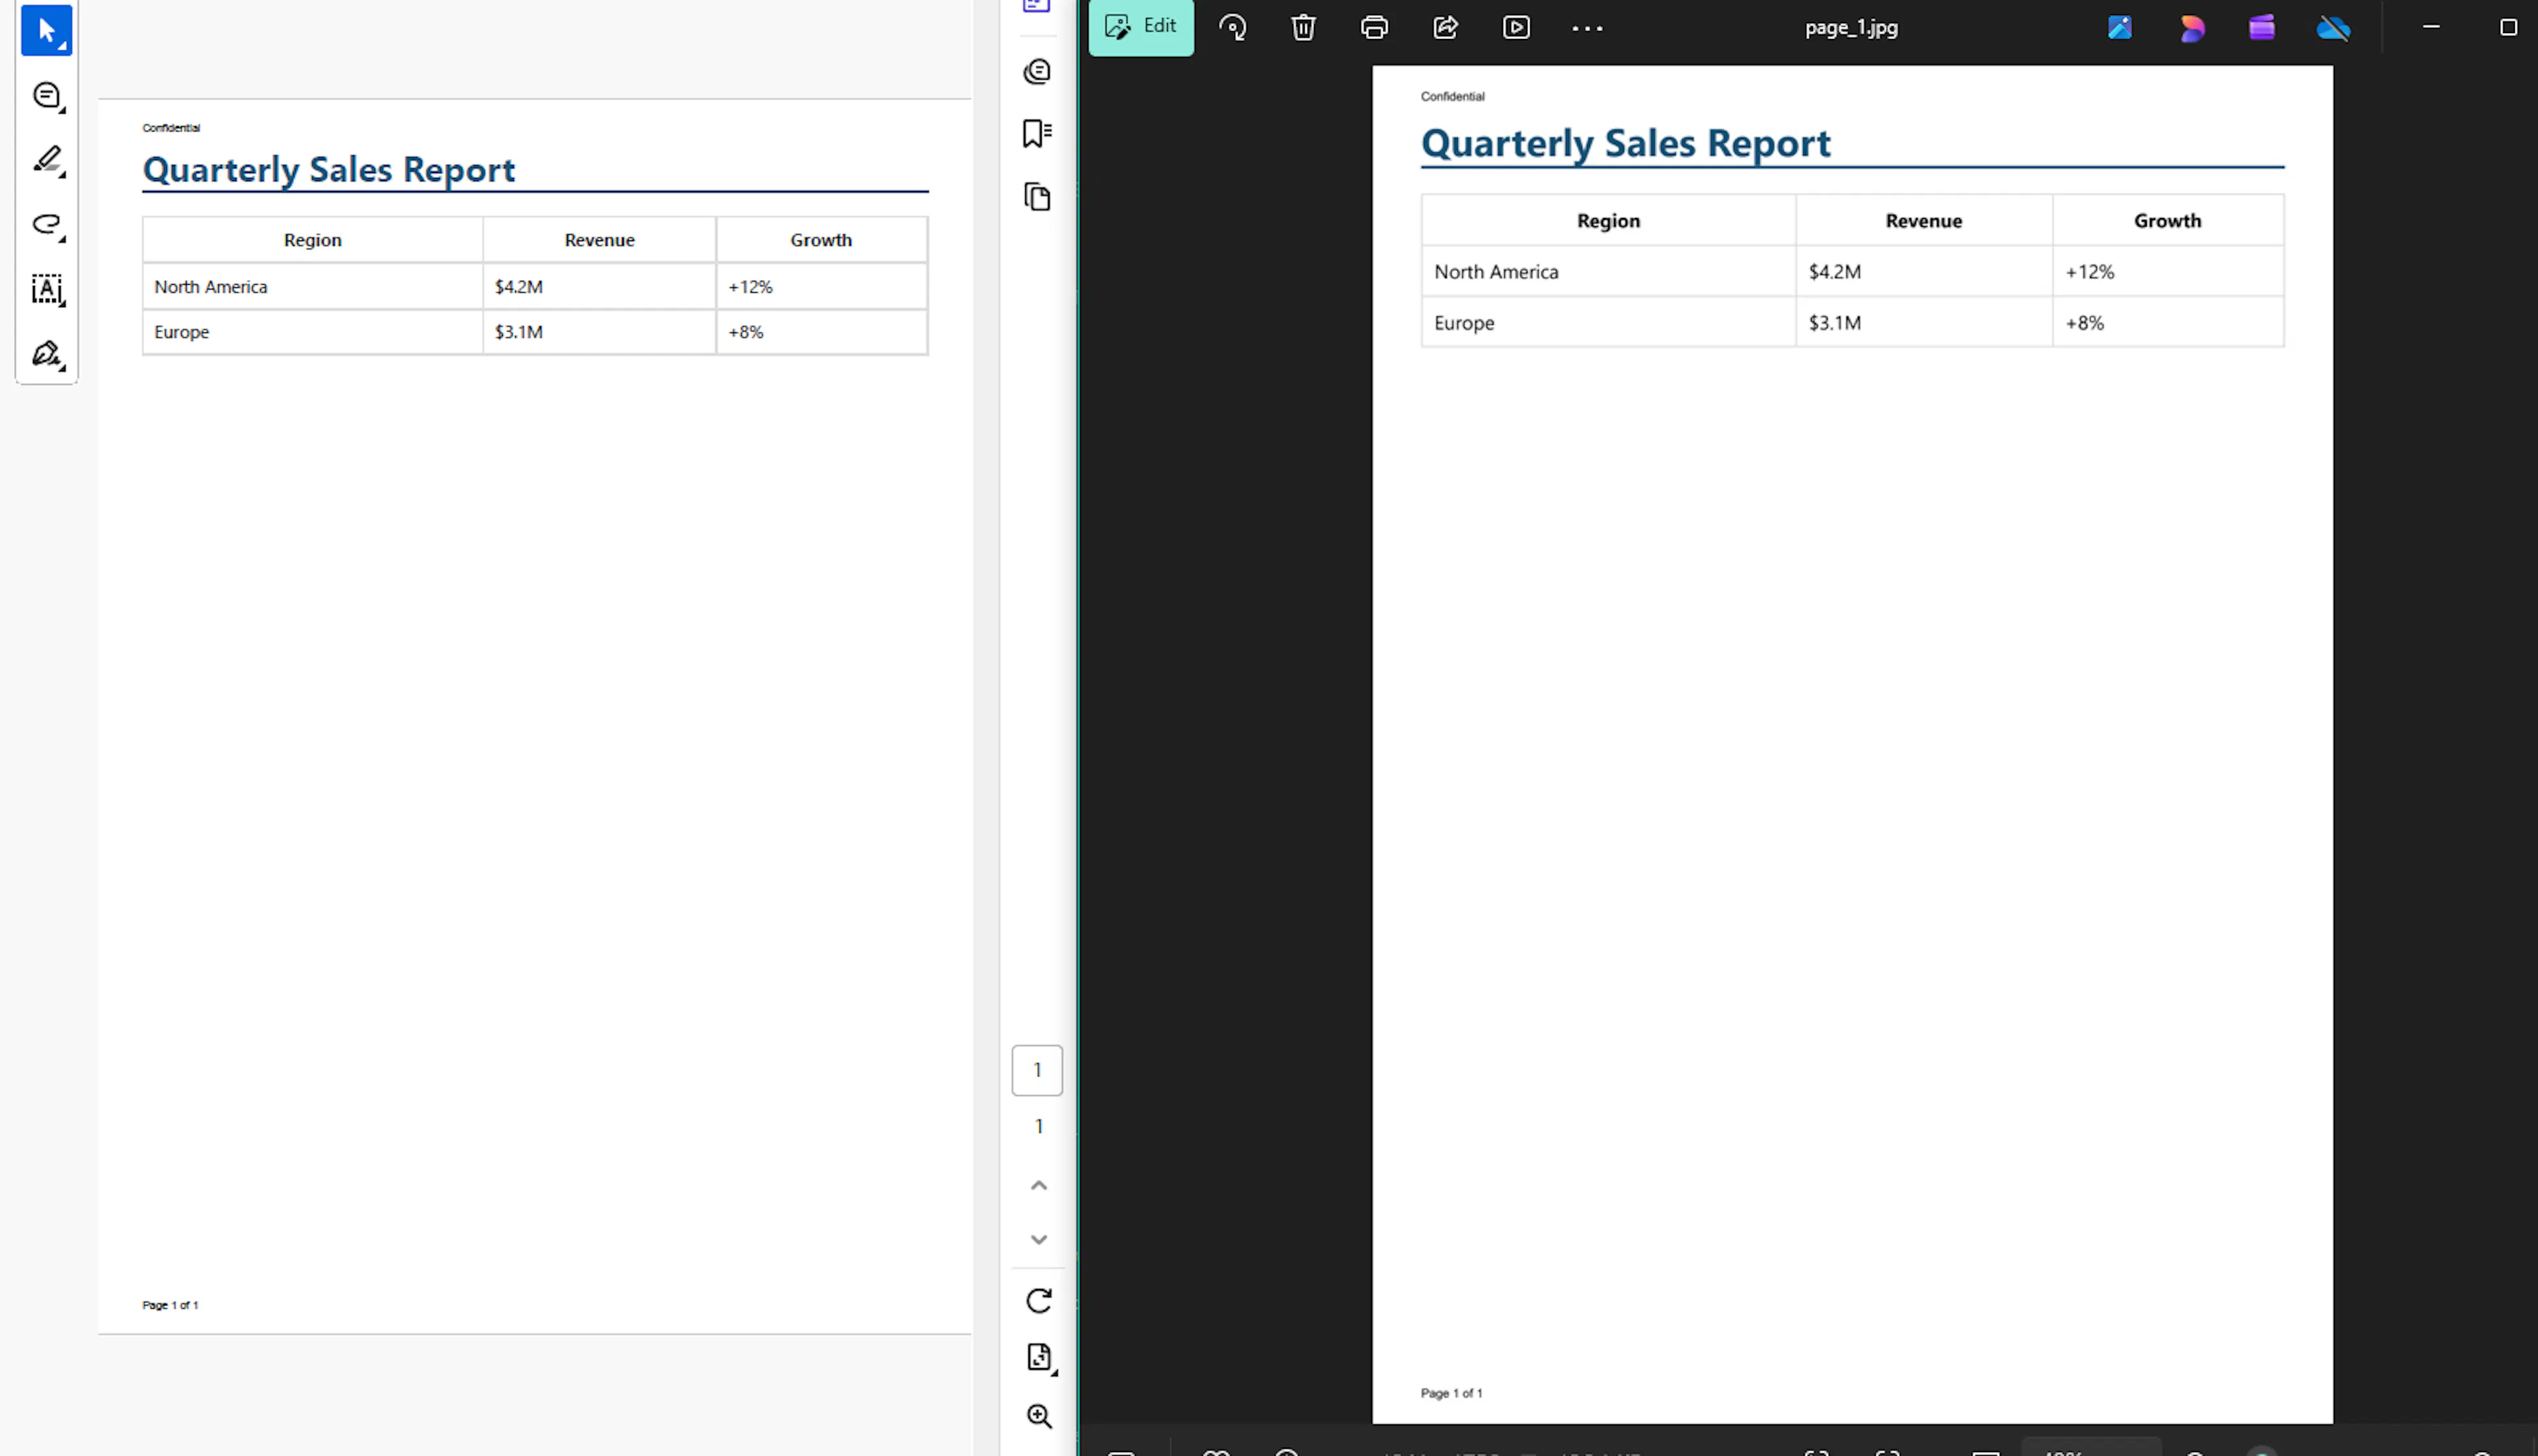Rotate the PDF page view
This screenshot has width=2538, height=1456.
coord(1038,1300)
